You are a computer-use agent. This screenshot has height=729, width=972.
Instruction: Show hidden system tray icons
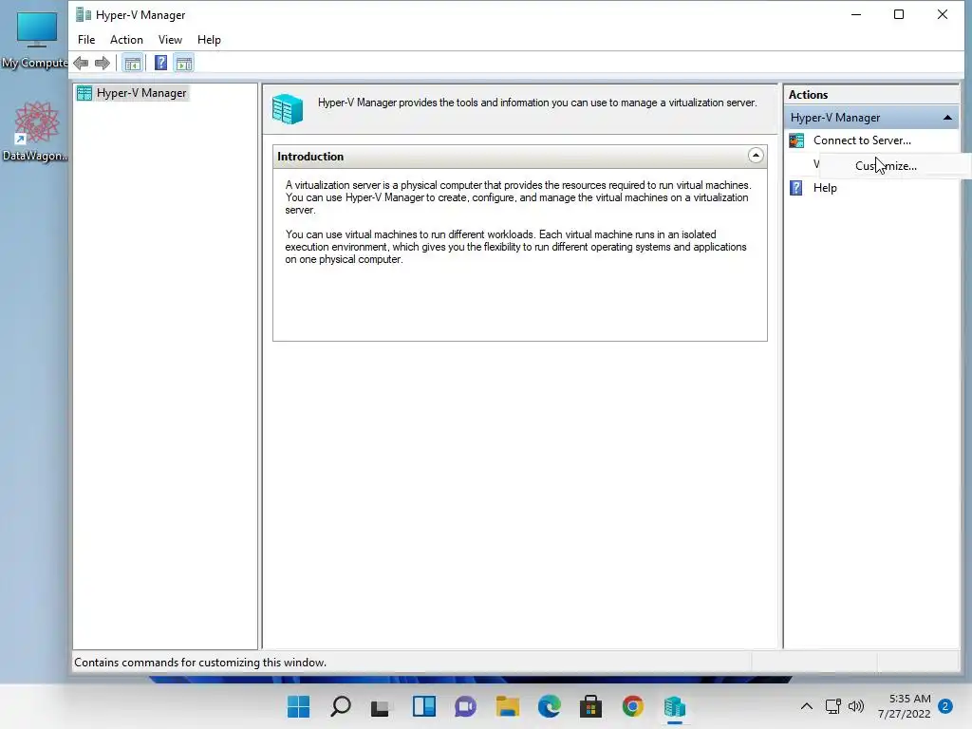807,706
